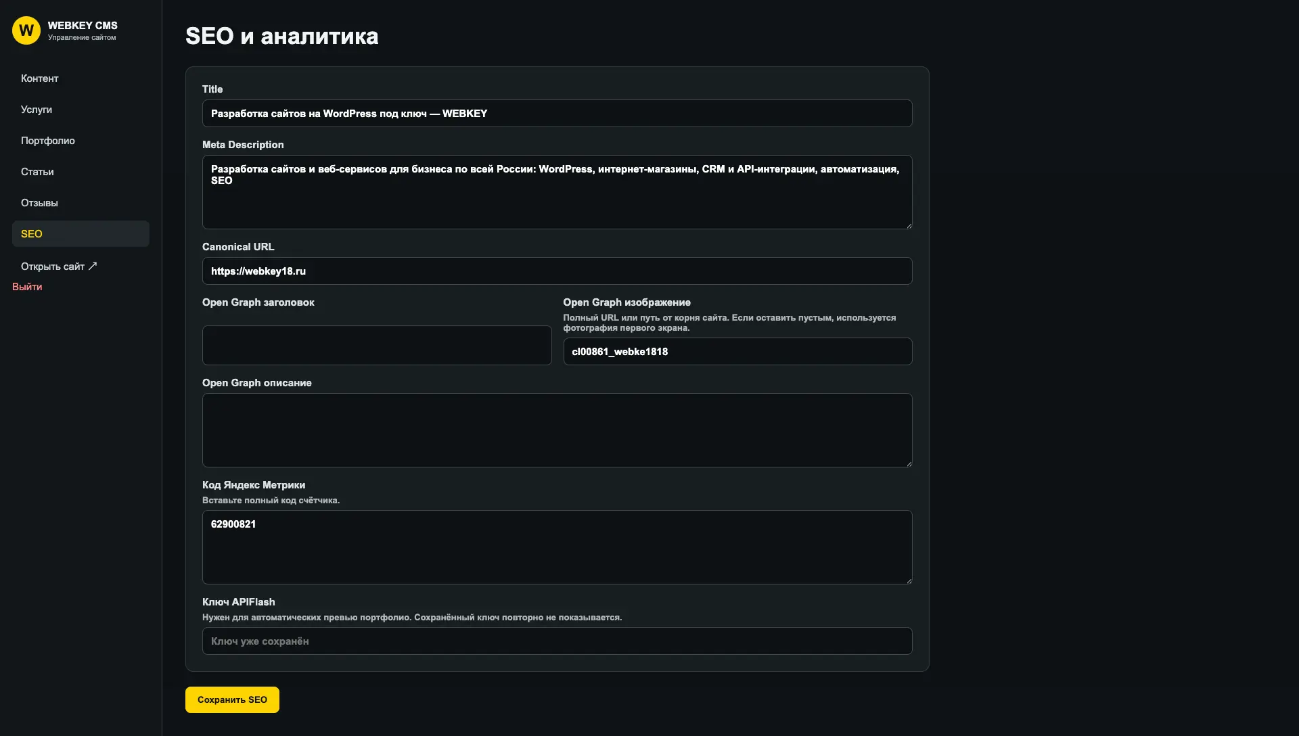The width and height of the screenshot is (1299, 736).
Task: Click the yellow W logo icon
Action: (x=26, y=30)
